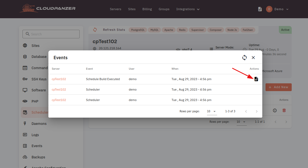Select Backups in the sidebar
This screenshot has height=168, width=308.
click(38, 157)
